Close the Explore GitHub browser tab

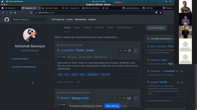40,8
